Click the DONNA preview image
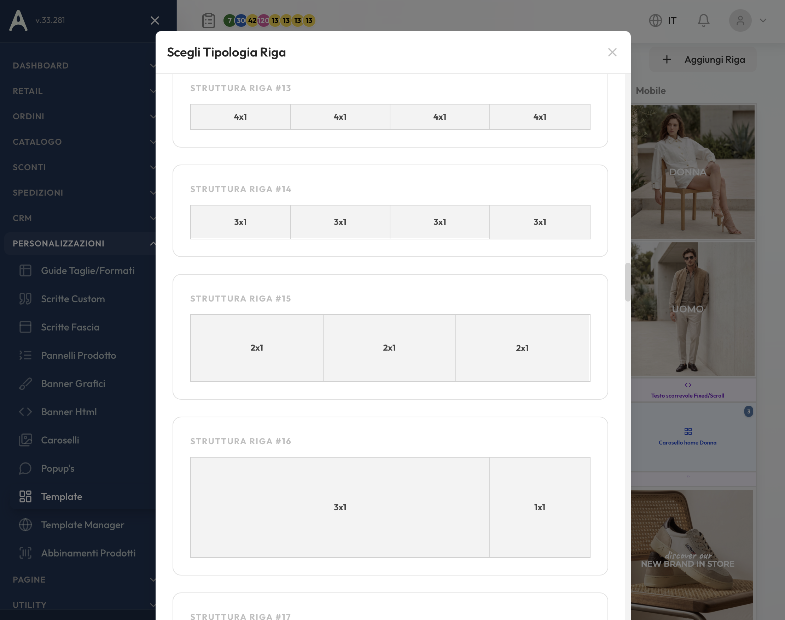The height and width of the screenshot is (620, 785). pyautogui.click(x=693, y=172)
